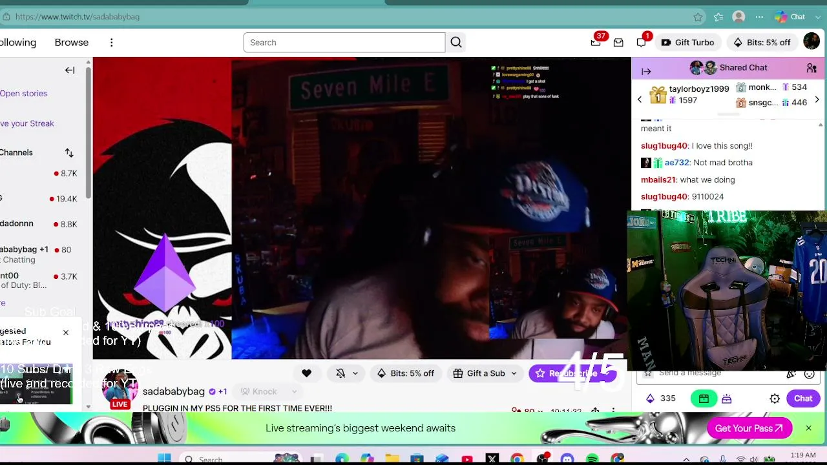
Task: Open Discord from the taskbar
Action: [567, 459]
